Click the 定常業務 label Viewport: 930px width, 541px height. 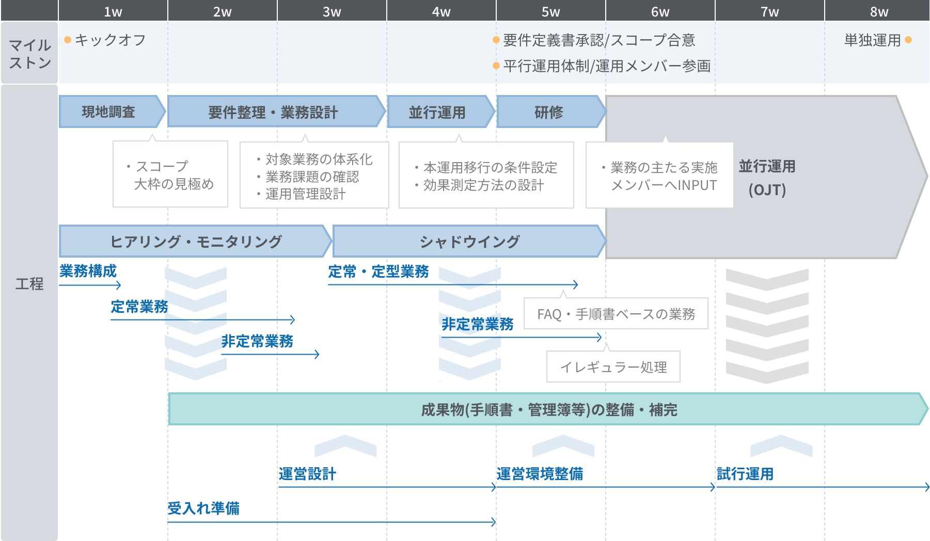[139, 307]
